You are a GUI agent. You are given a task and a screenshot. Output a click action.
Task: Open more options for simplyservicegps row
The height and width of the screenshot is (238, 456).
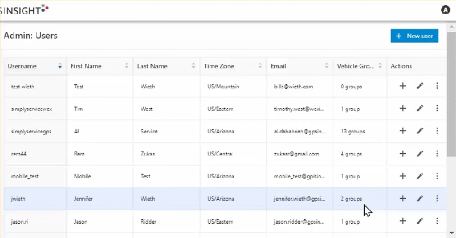437,131
